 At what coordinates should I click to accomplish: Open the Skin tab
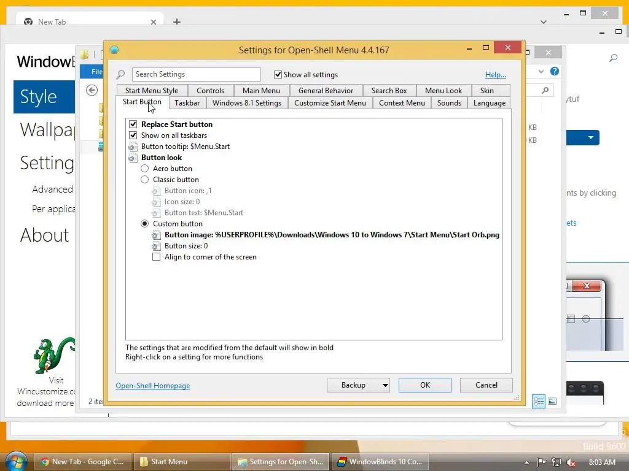click(486, 91)
